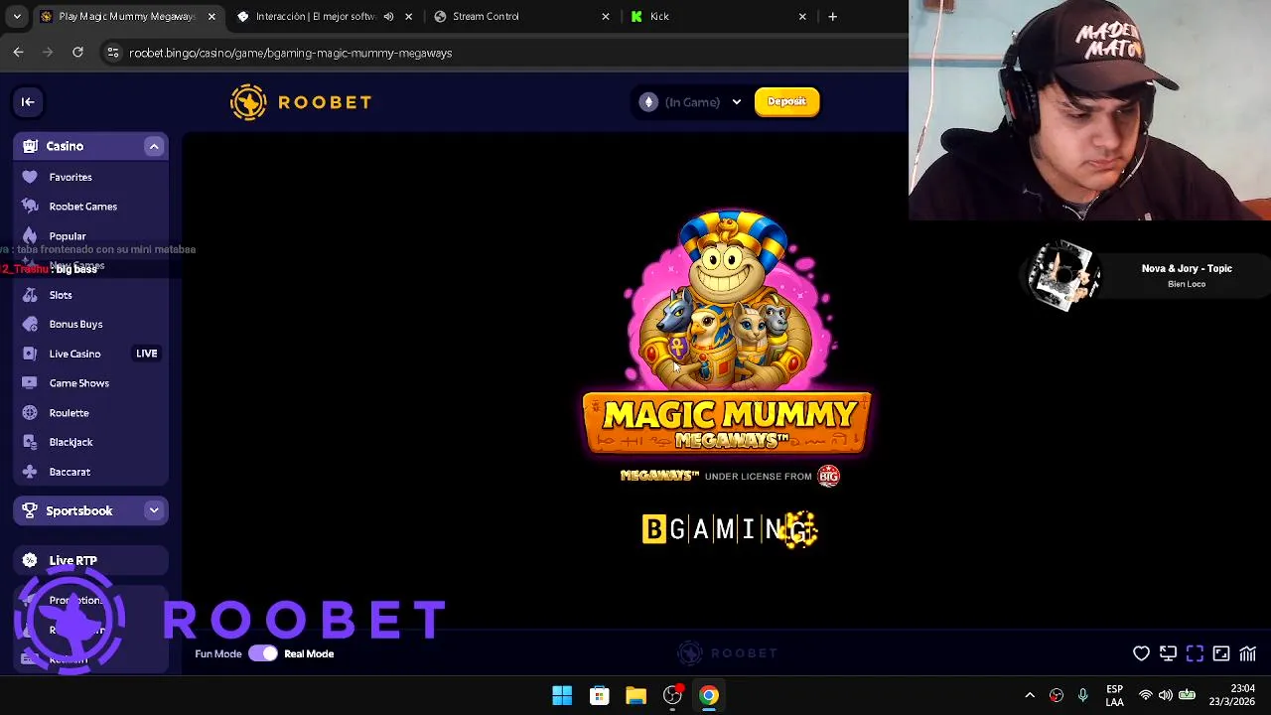The width and height of the screenshot is (1271, 715).
Task: Open the Live Casino card icon
Action: click(x=30, y=354)
